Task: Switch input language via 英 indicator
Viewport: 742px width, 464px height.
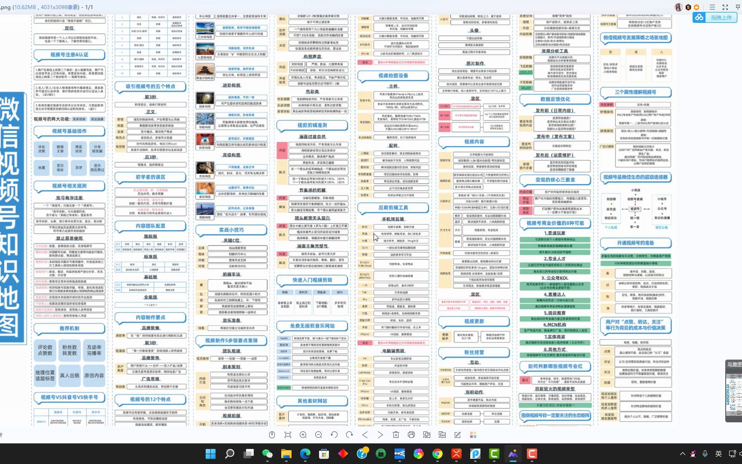Action: [x=718, y=454]
